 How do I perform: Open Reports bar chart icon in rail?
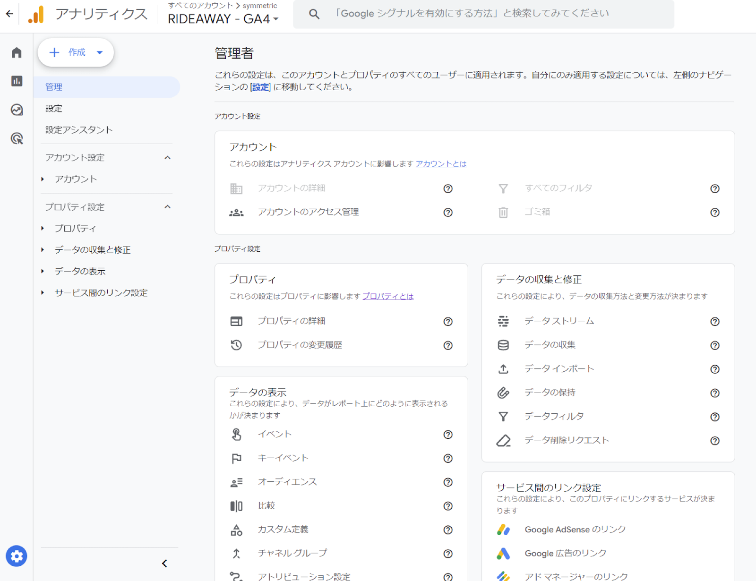pyautogui.click(x=17, y=81)
